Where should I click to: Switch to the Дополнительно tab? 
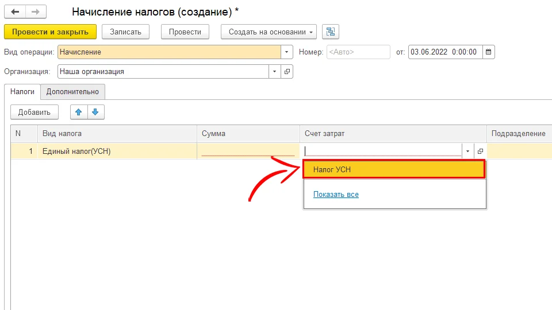(x=72, y=91)
